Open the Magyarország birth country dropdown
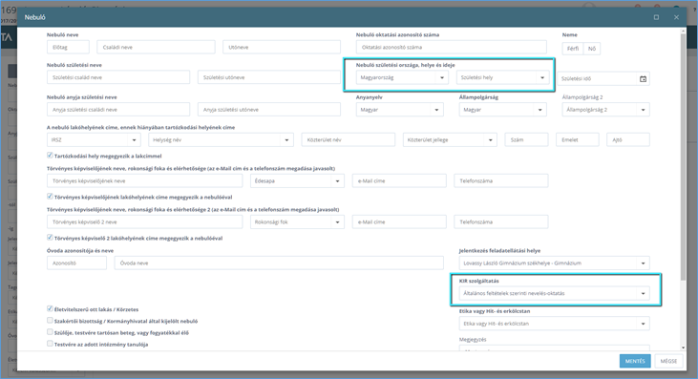Screen dimensions: 698x379 [402, 77]
